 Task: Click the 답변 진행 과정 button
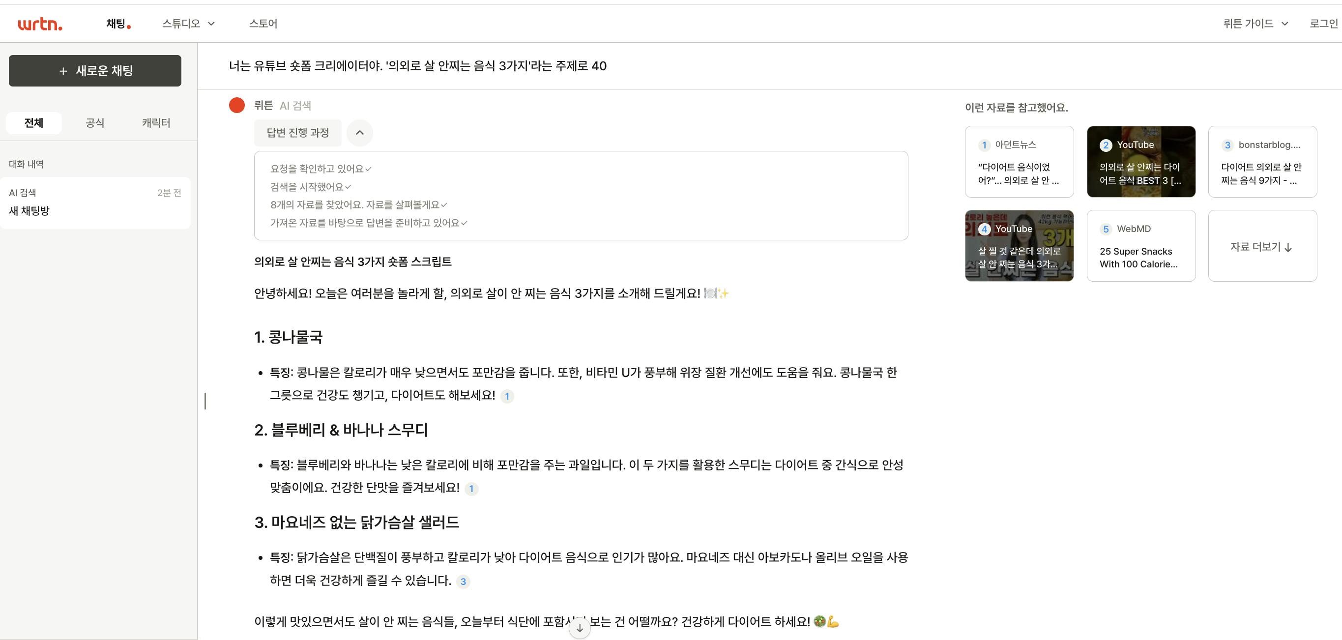pos(298,133)
